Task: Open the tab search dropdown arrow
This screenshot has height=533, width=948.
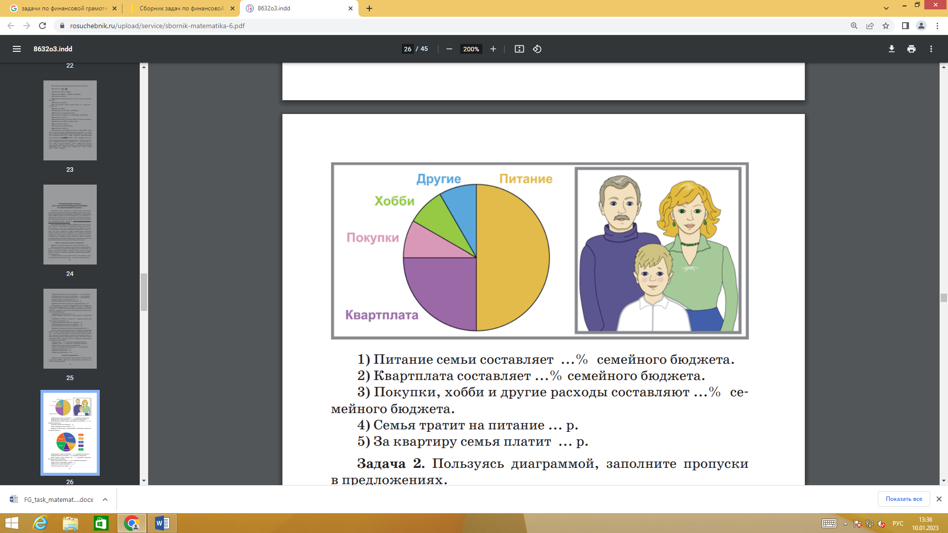Action: tap(886, 8)
